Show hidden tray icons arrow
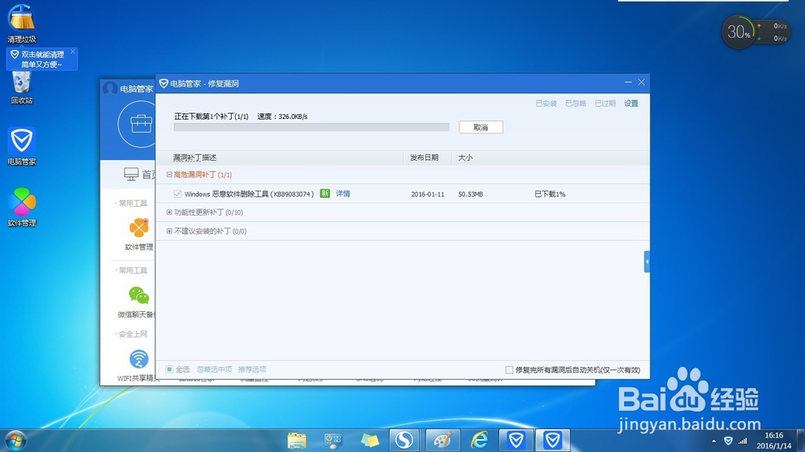The width and height of the screenshot is (805, 452). tap(713, 441)
